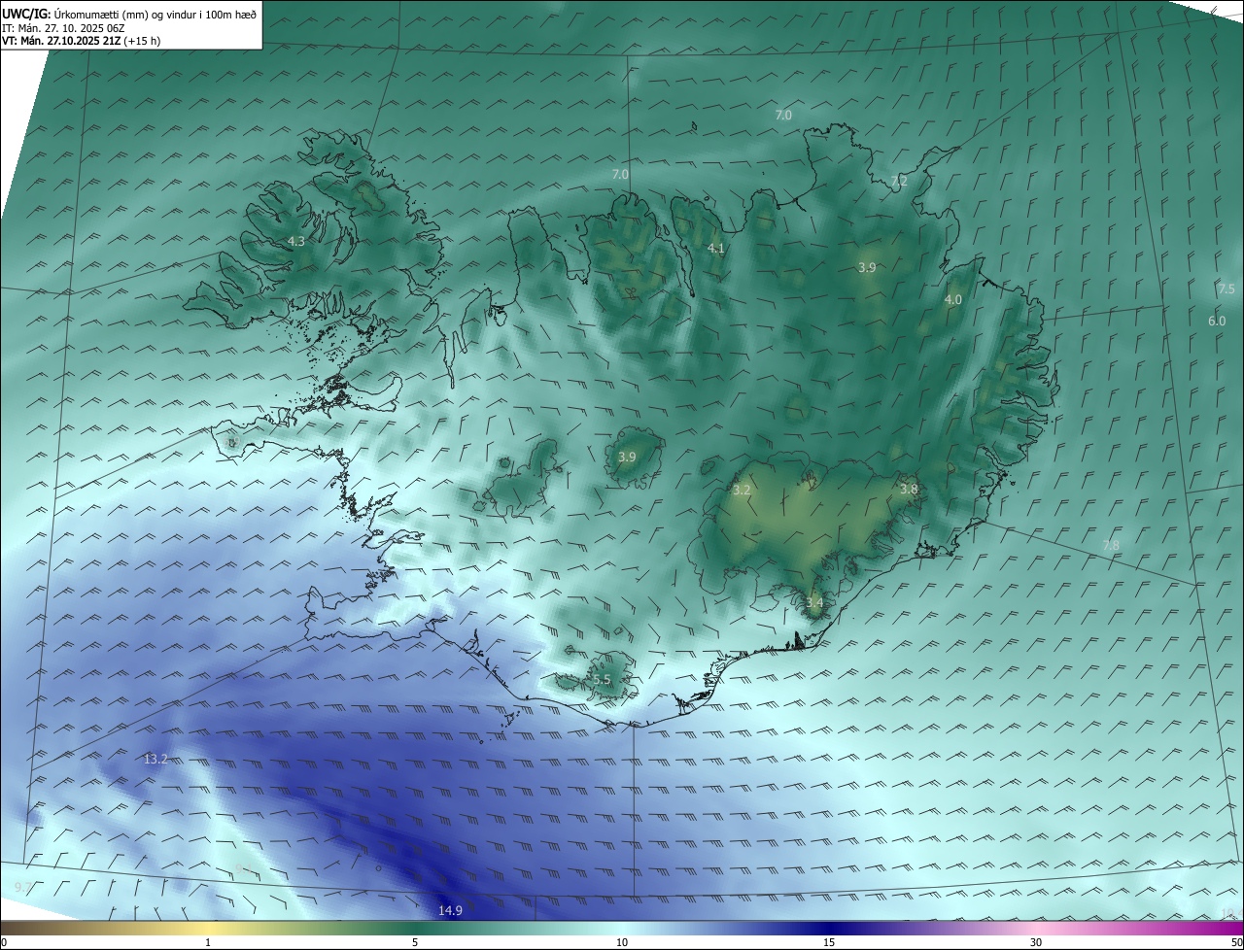Click the 10 tick on the color scale
Viewport: 1244px width, 950px height.
pos(622,942)
